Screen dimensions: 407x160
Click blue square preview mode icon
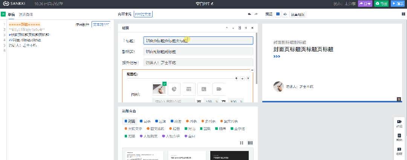tap(278, 14)
